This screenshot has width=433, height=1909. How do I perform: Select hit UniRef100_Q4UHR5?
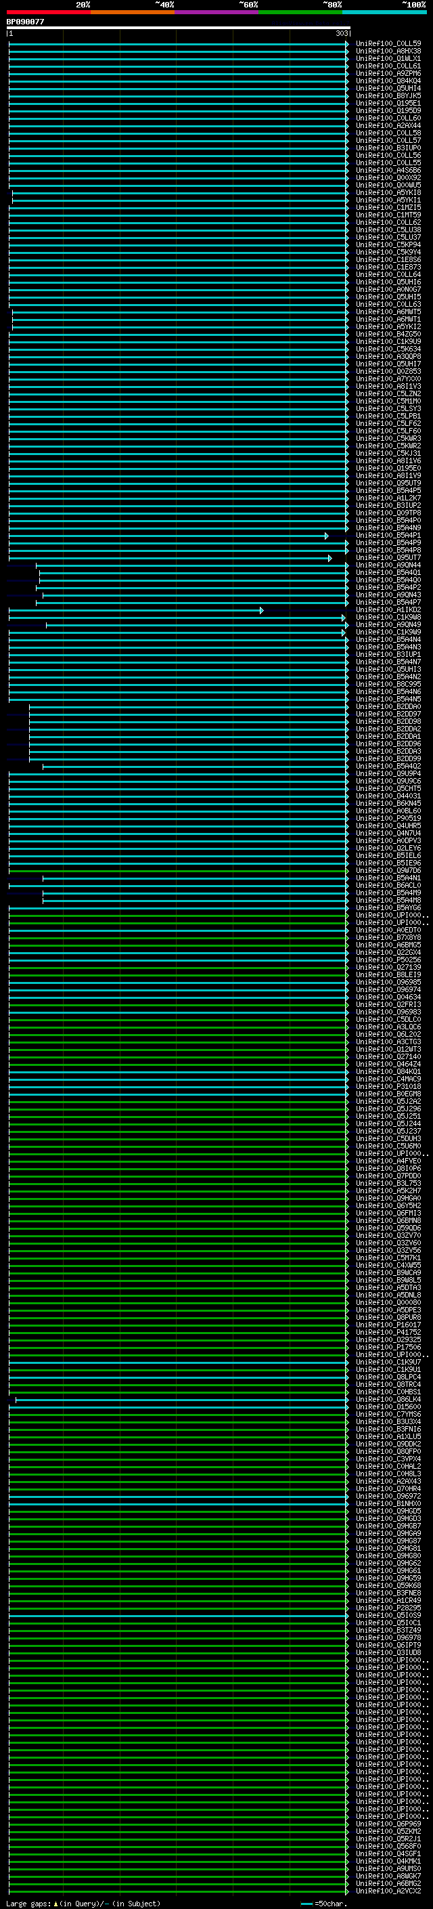(388, 825)
